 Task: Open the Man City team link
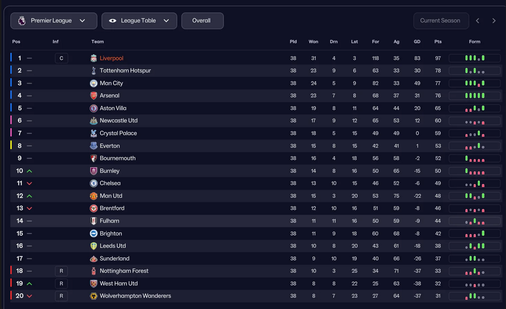tap(111, 83)
